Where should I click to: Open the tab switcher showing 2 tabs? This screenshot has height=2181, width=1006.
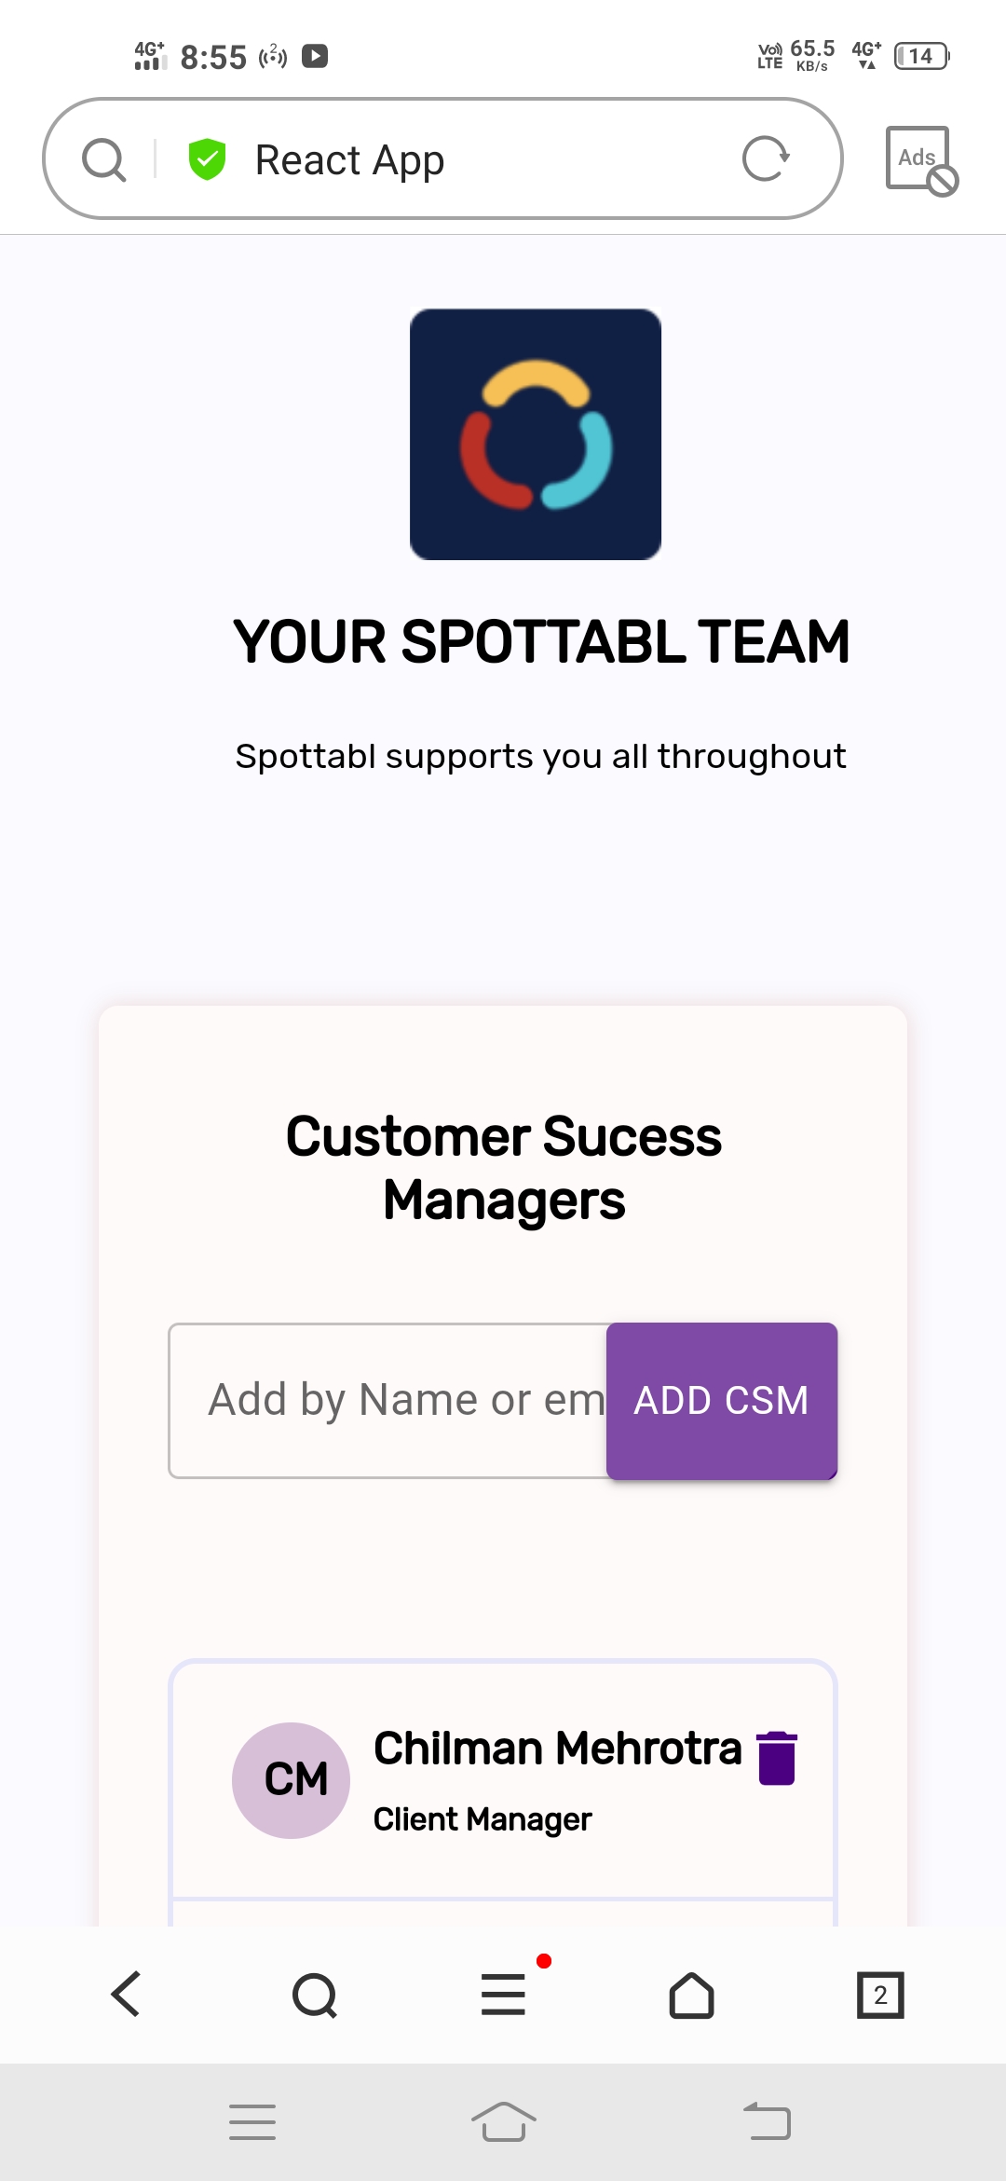tap(878, 1994)
